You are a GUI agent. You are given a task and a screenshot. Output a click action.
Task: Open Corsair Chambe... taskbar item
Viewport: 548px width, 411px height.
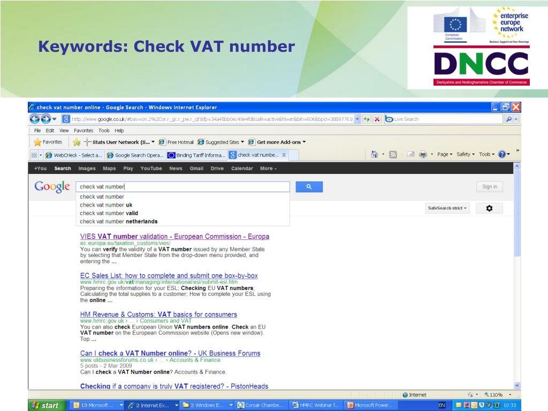click(261, 405)
